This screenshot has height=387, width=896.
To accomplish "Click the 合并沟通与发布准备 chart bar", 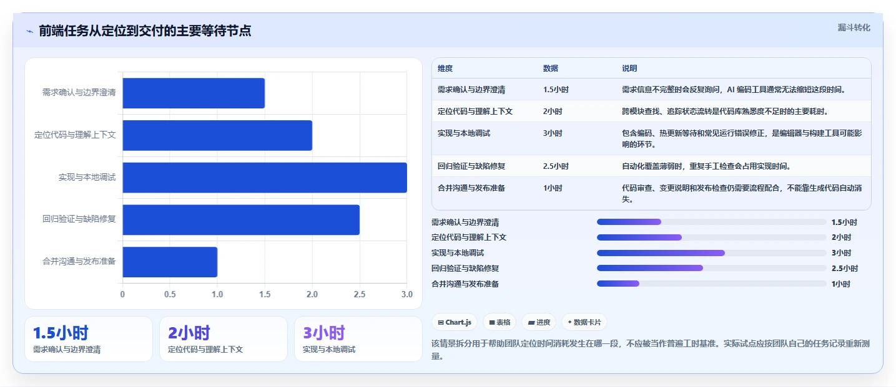I will (170, 262).
